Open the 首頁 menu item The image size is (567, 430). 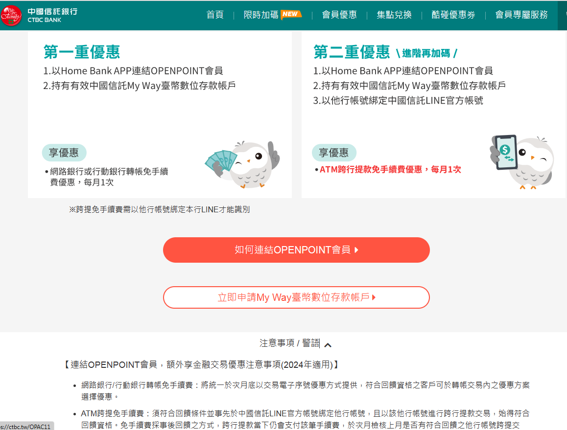215,15
